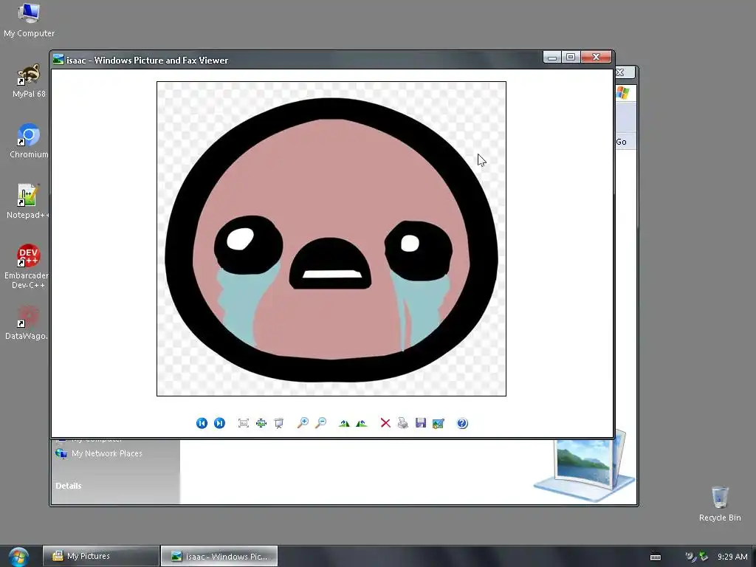Go to the next image

[219, 423]
